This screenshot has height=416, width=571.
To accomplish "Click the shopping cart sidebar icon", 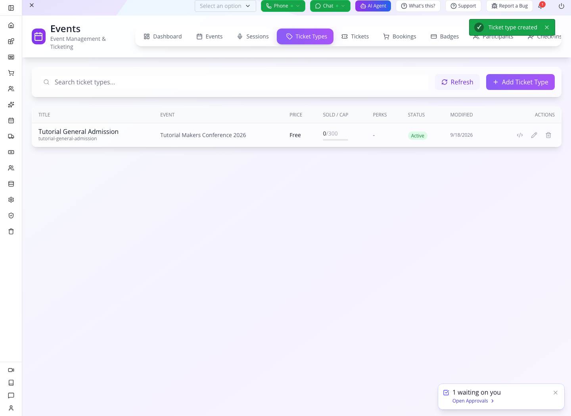I will coord(11,73).
